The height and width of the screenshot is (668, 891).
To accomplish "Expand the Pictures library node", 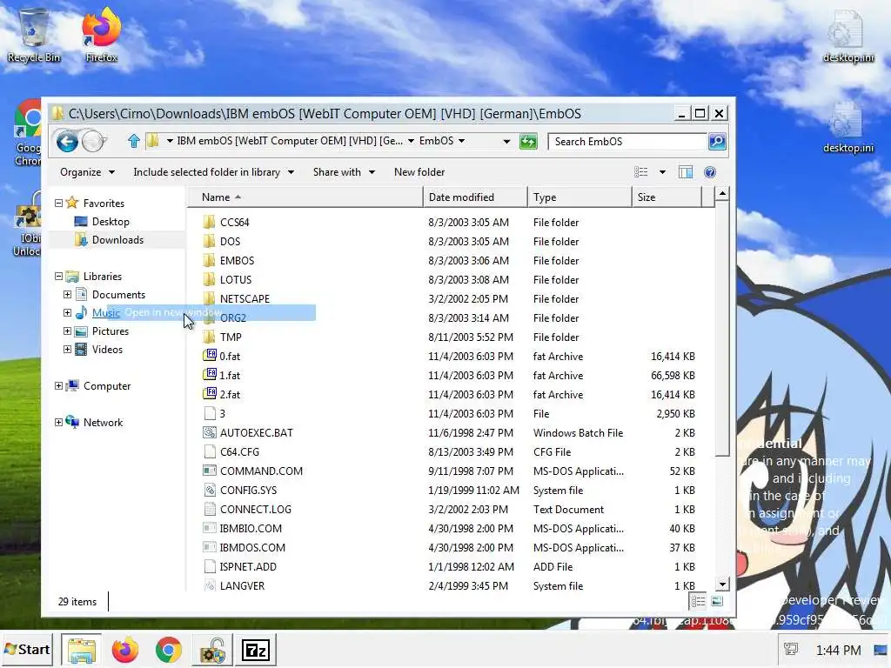I will tap(67, 331).
